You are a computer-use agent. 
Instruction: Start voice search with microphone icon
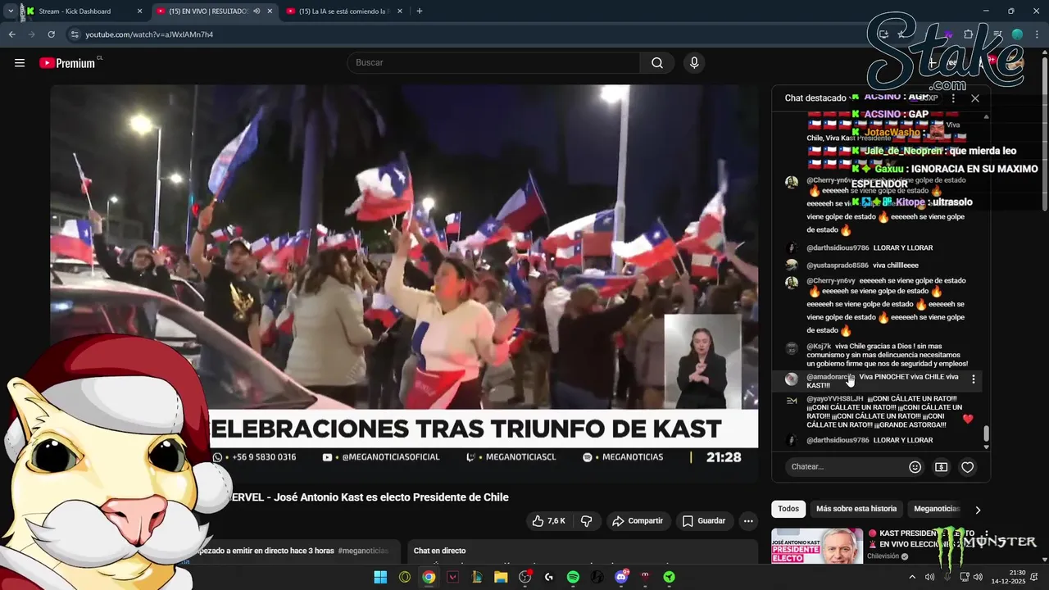pyautogui.click(x=694, y=63)
